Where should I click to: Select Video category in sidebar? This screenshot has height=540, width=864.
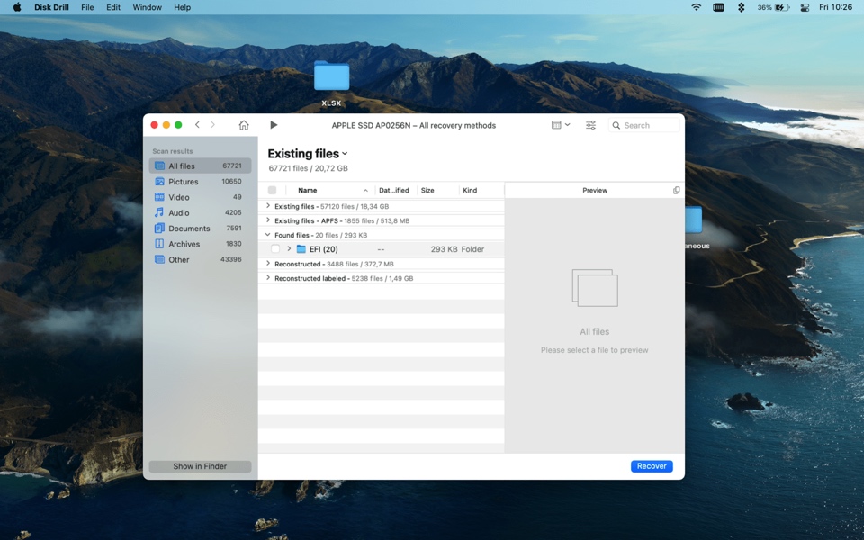tap(200, 197)
